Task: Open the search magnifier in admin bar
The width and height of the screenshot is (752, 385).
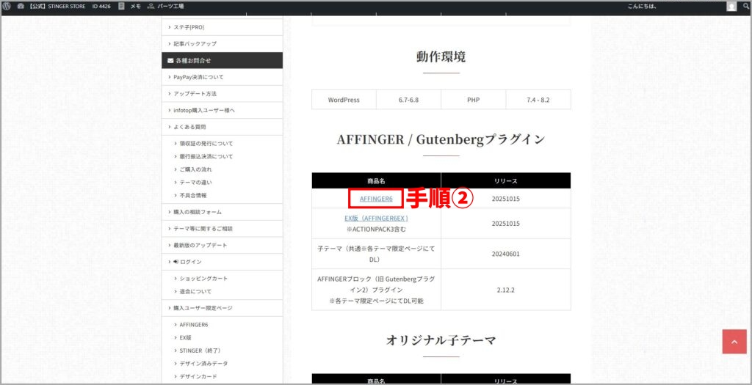Action: 745,6
